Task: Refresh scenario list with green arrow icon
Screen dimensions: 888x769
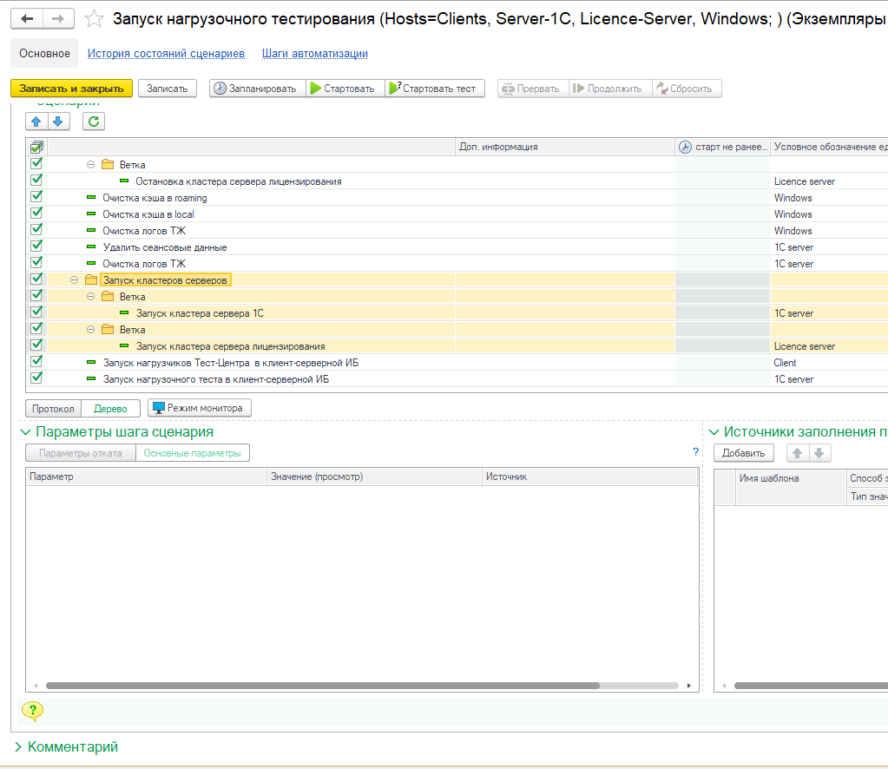Action: coord(94,122)
